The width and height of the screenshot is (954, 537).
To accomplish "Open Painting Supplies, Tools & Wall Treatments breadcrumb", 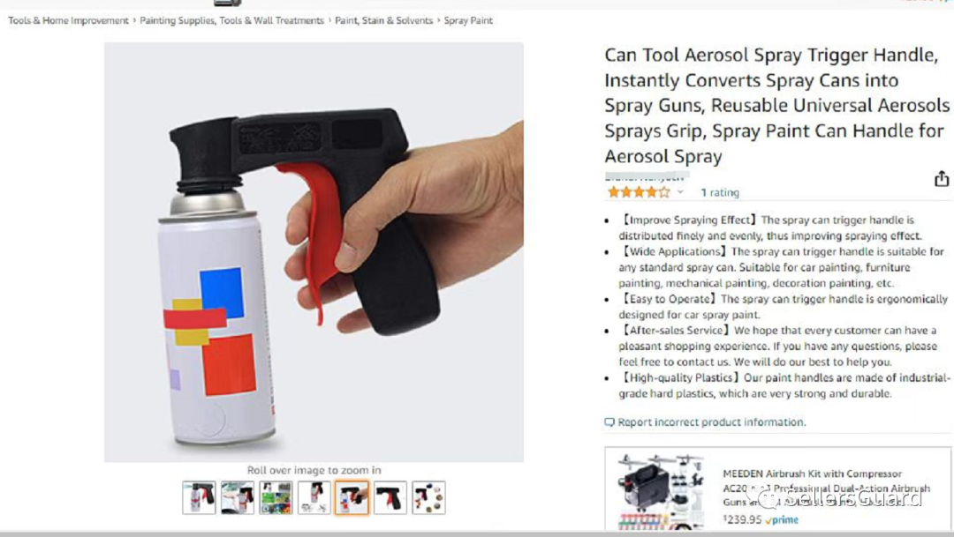I will click(x=231, y=20).
